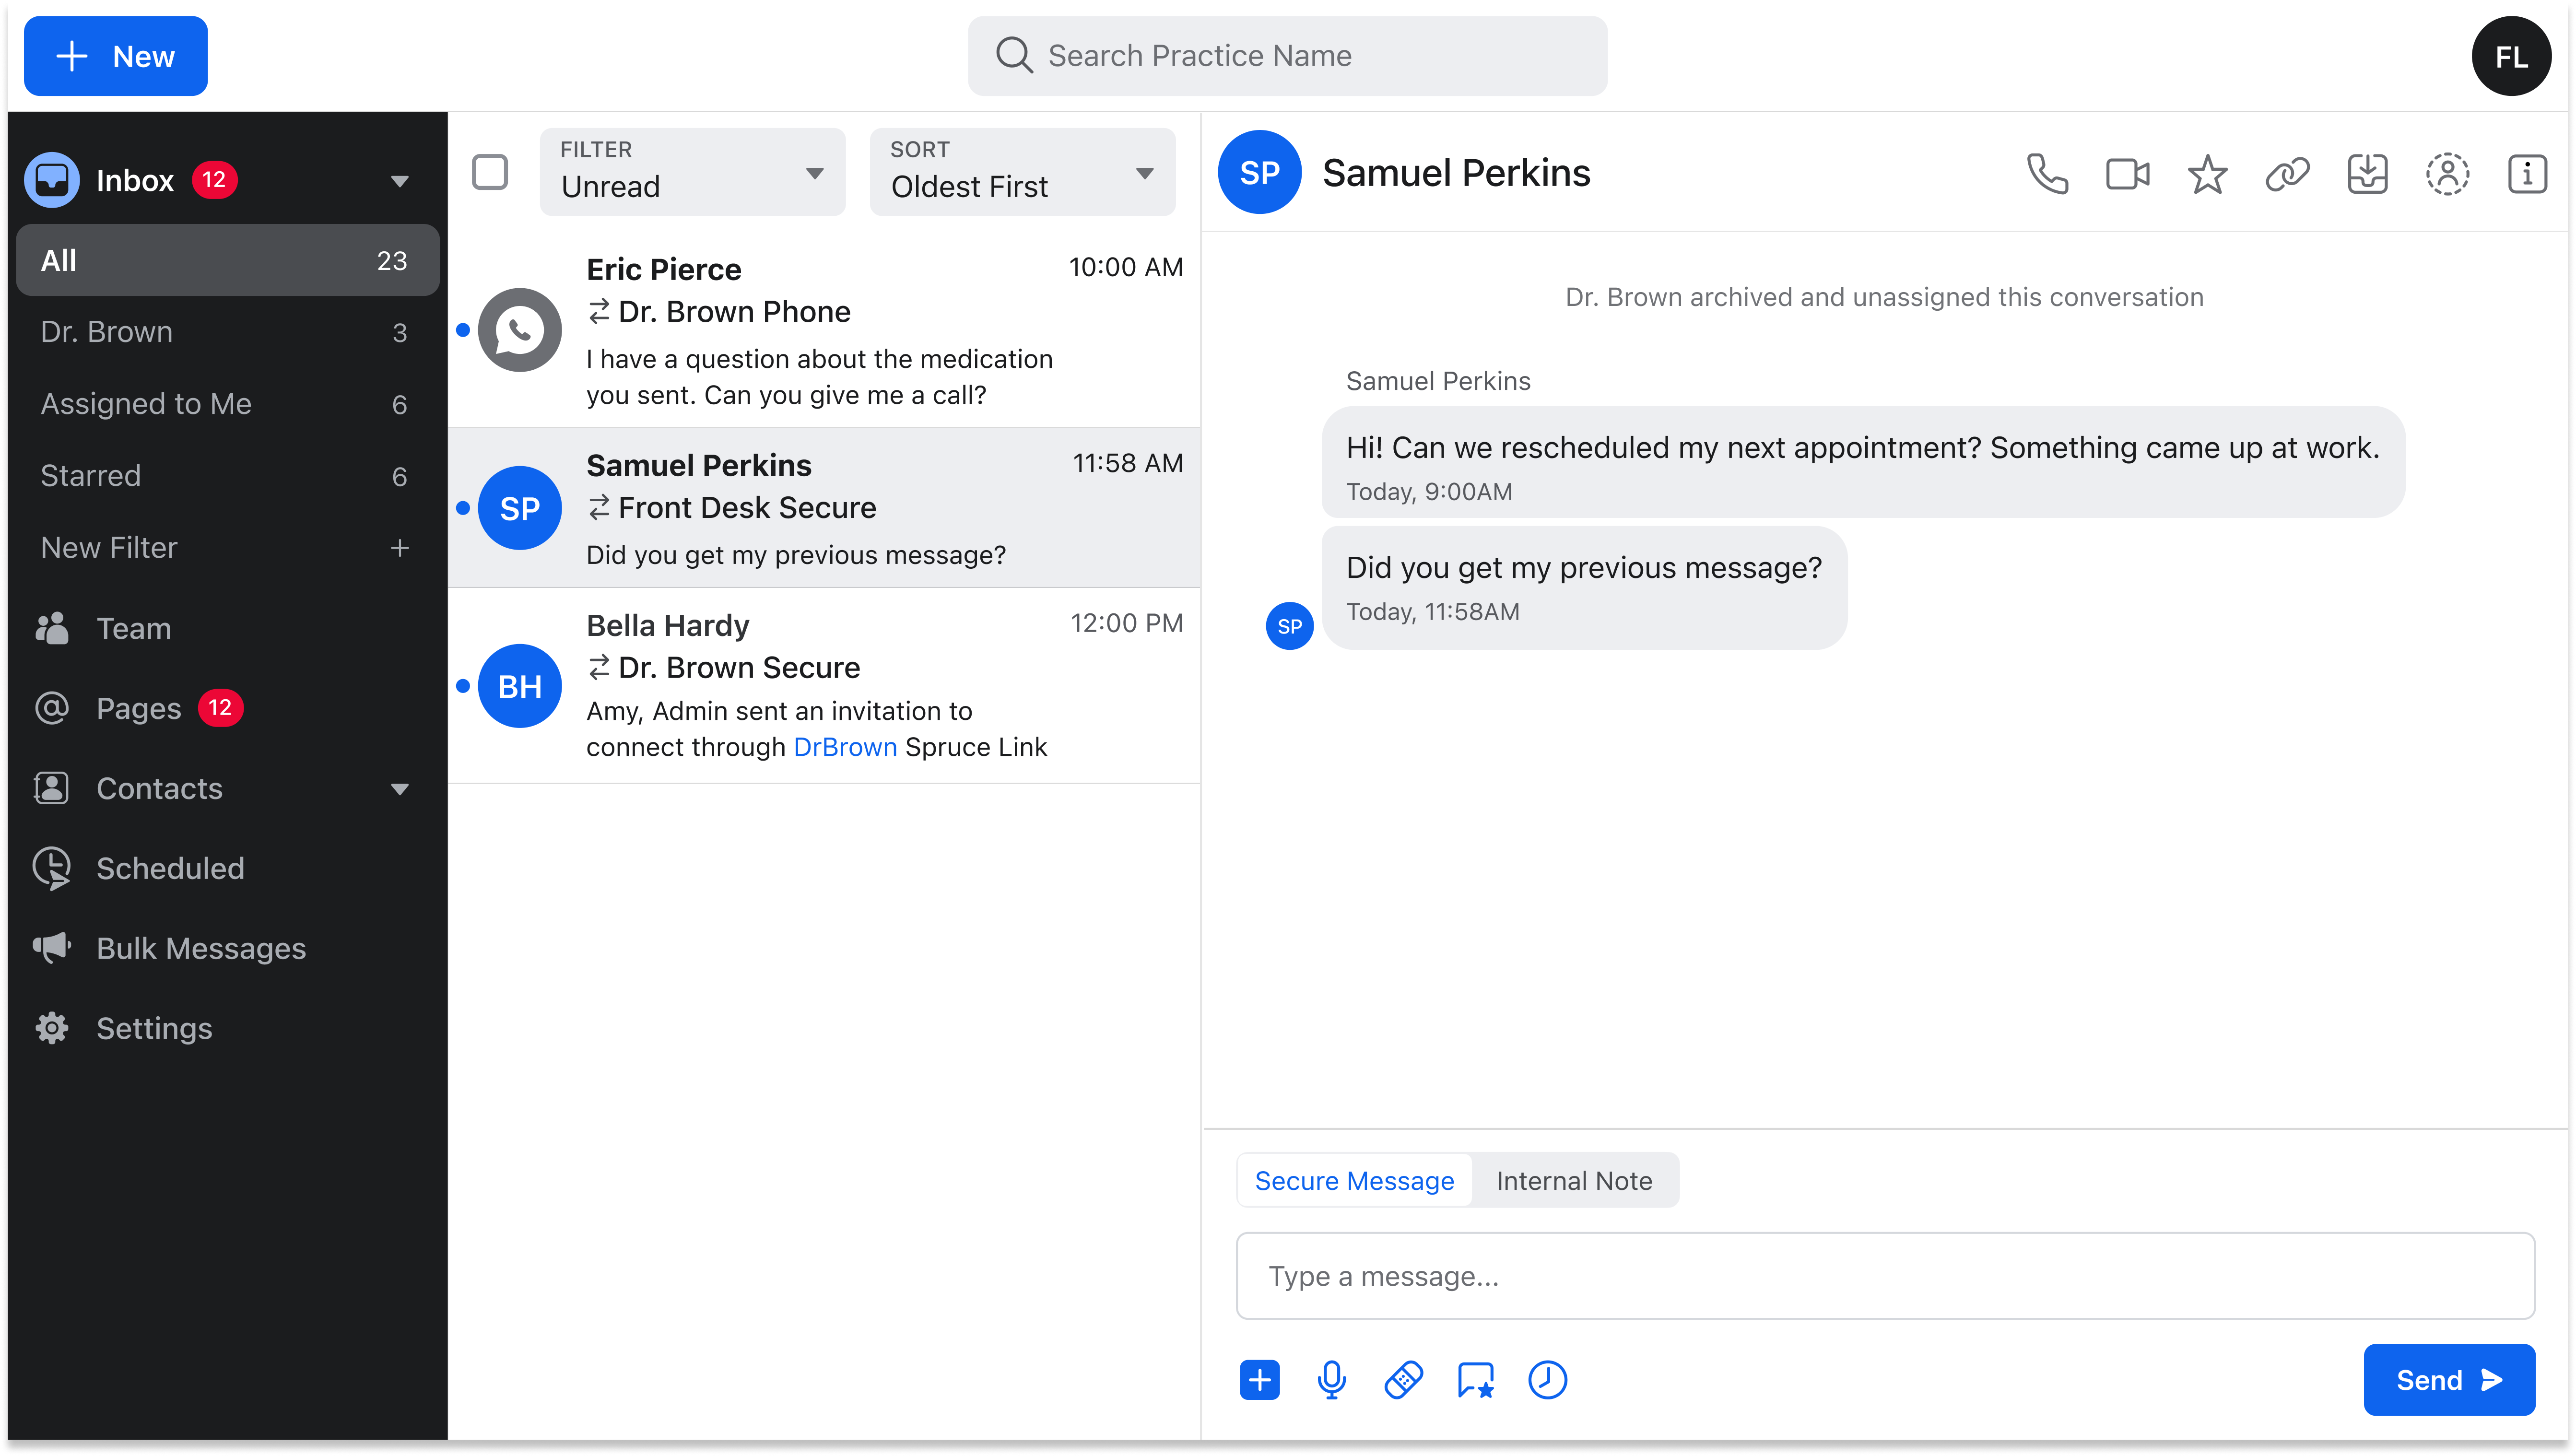Expand the Contacts dropdown arrow
This screenshot has height=1456, width=2576.
[399, 789]
